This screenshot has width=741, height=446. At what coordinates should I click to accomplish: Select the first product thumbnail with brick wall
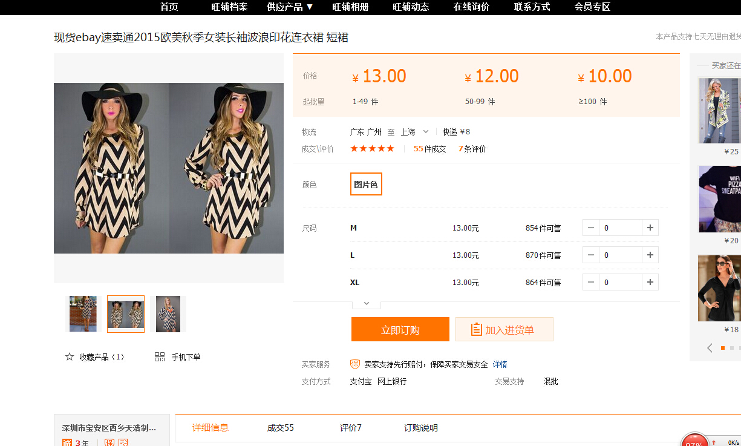click(83, 314)
